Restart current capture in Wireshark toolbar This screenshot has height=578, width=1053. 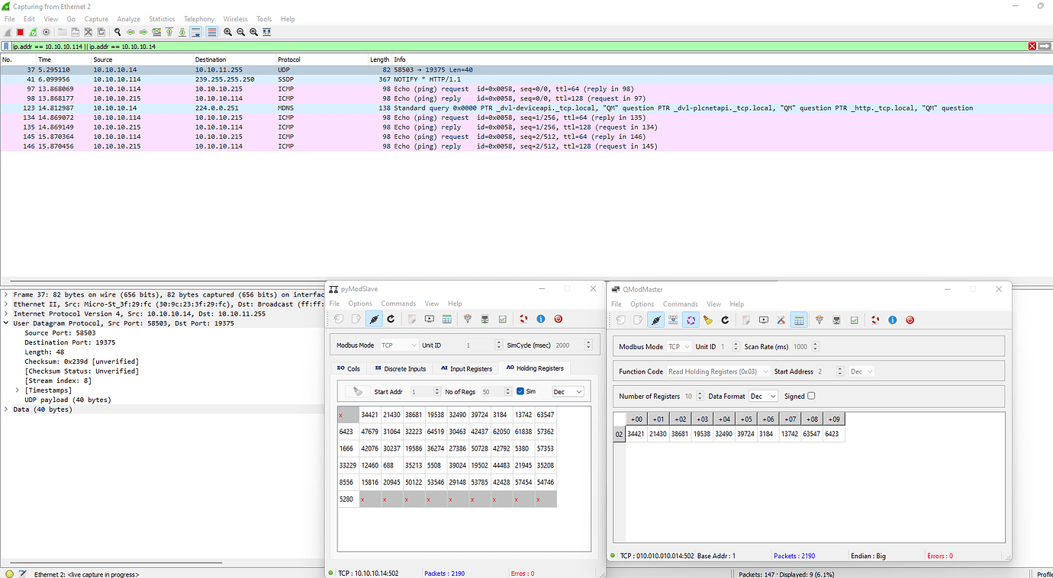pyautogui.click(x=33, y=32)
